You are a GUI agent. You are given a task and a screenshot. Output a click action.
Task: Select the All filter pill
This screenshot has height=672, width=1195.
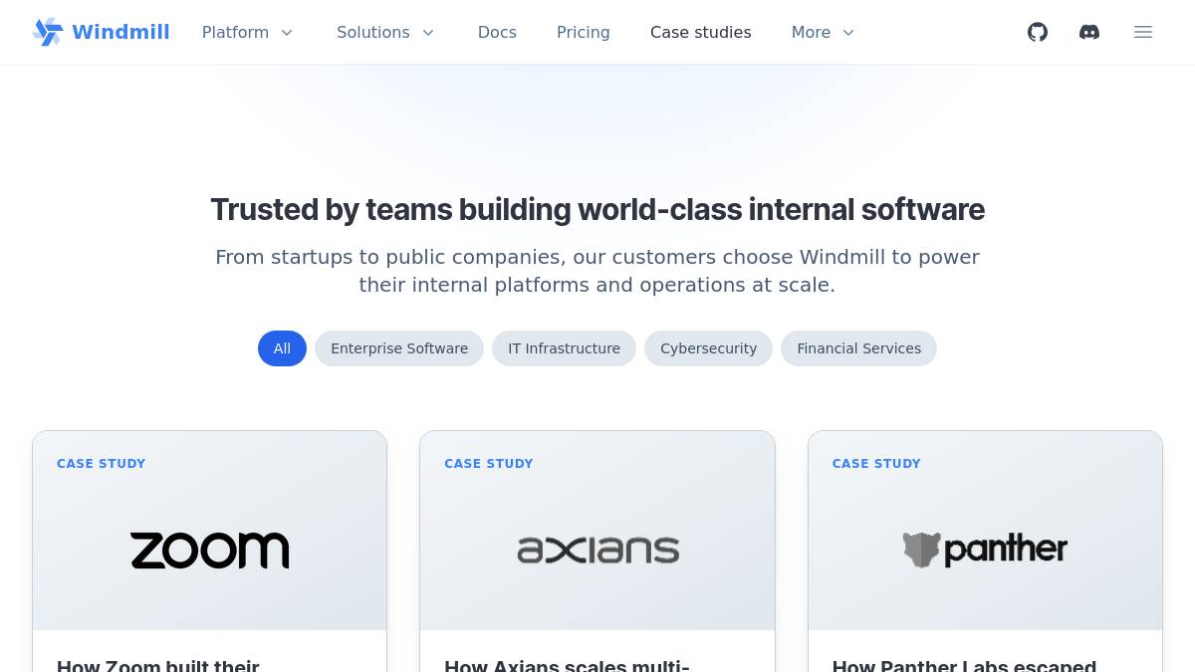pos(282,348)
